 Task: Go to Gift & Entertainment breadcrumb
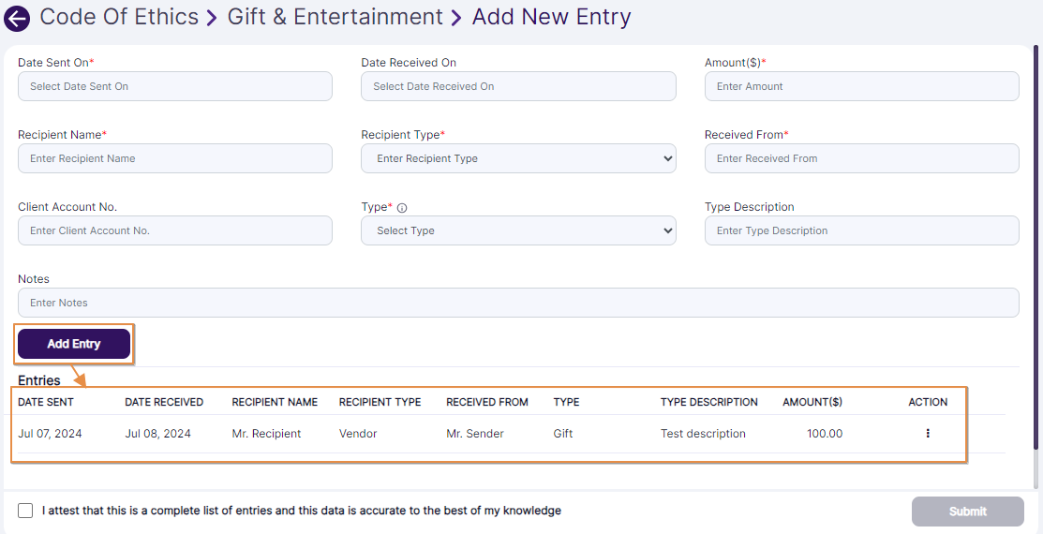point(335,17)
